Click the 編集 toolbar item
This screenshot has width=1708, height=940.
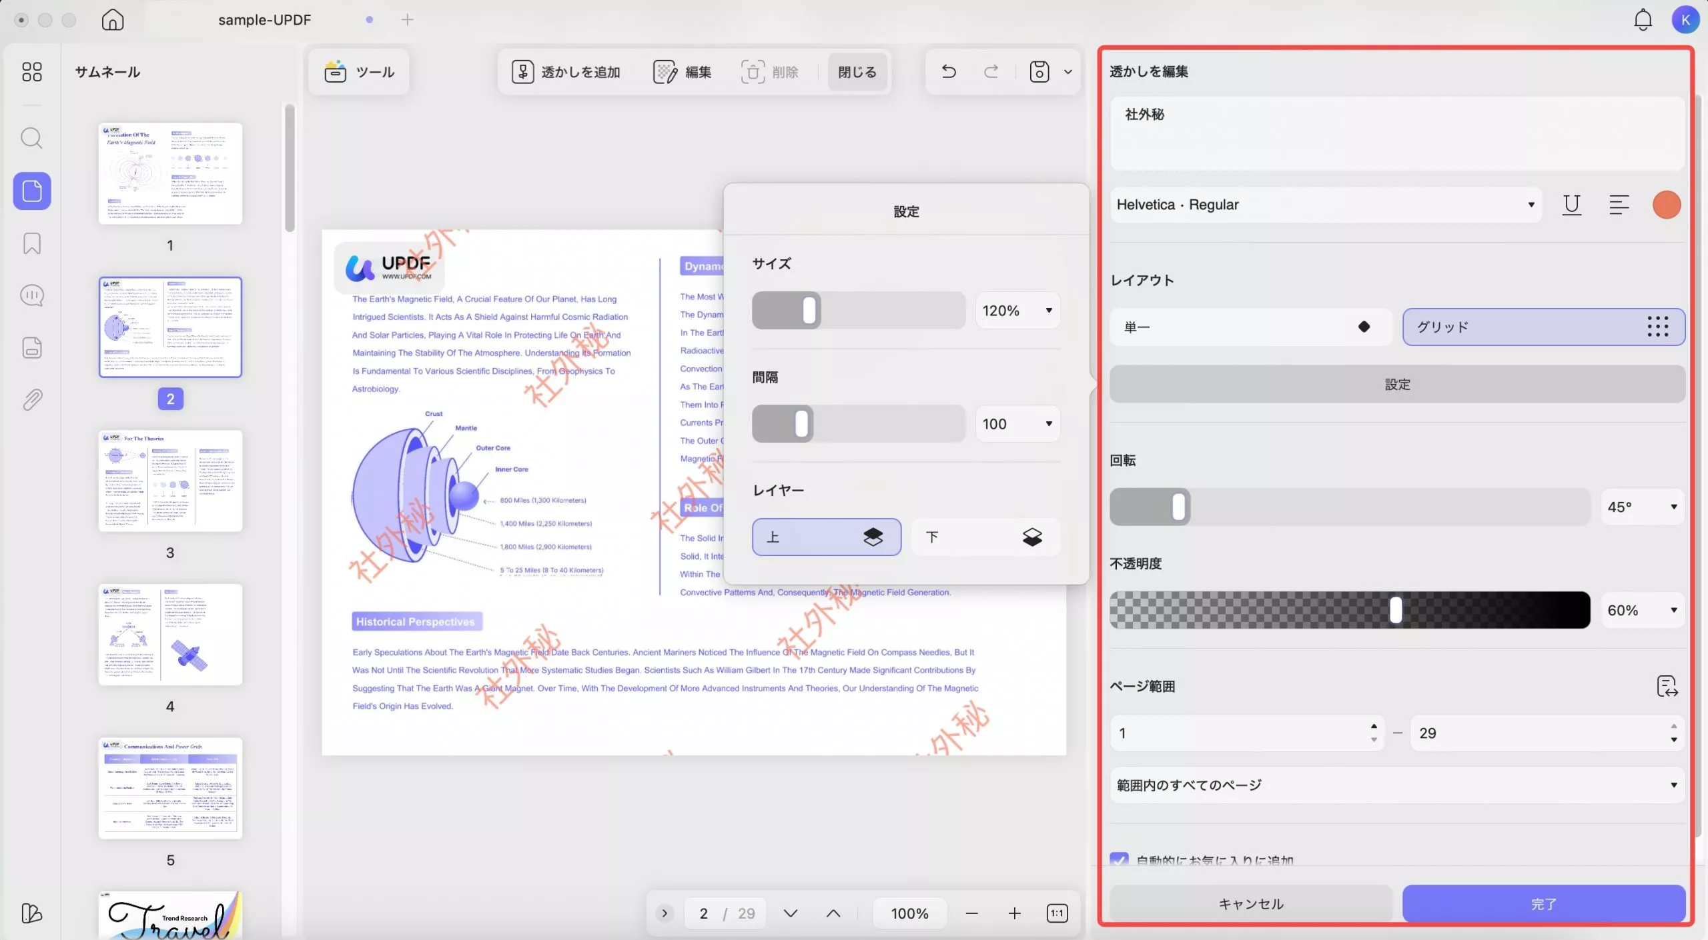[x=683, y=72]
